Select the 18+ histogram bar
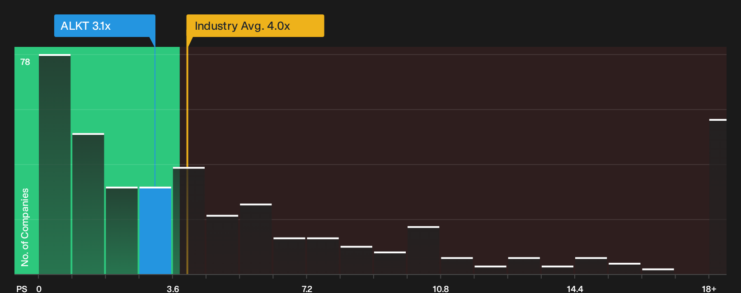The width and height of the screenshot is (741, 293). coord(718,197)
